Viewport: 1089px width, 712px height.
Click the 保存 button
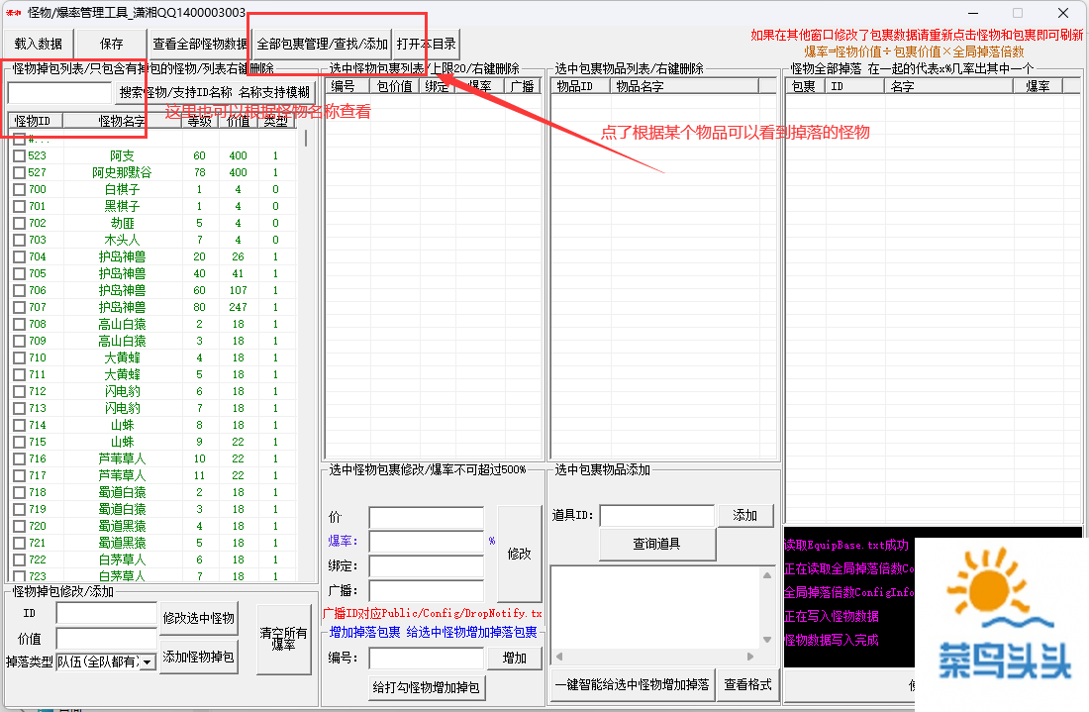point(111,44)
